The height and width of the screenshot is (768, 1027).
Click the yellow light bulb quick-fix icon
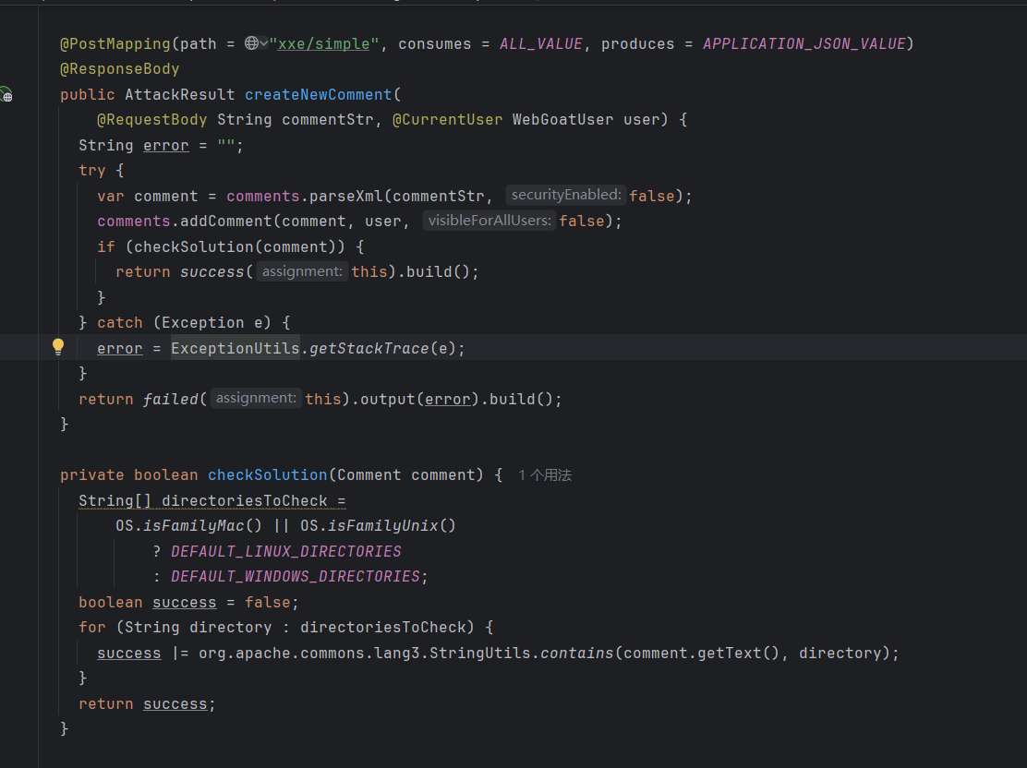click(58, 347)
